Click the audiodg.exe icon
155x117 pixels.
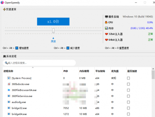click(x=9, y=102)
